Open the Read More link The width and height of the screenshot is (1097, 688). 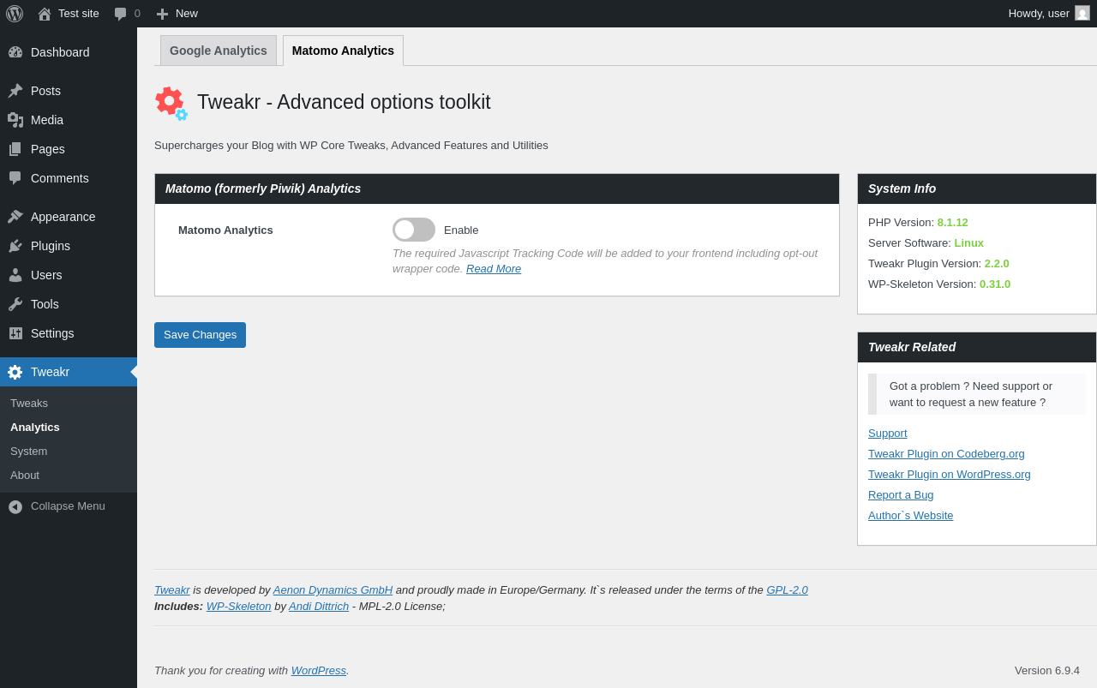(494, 269)
